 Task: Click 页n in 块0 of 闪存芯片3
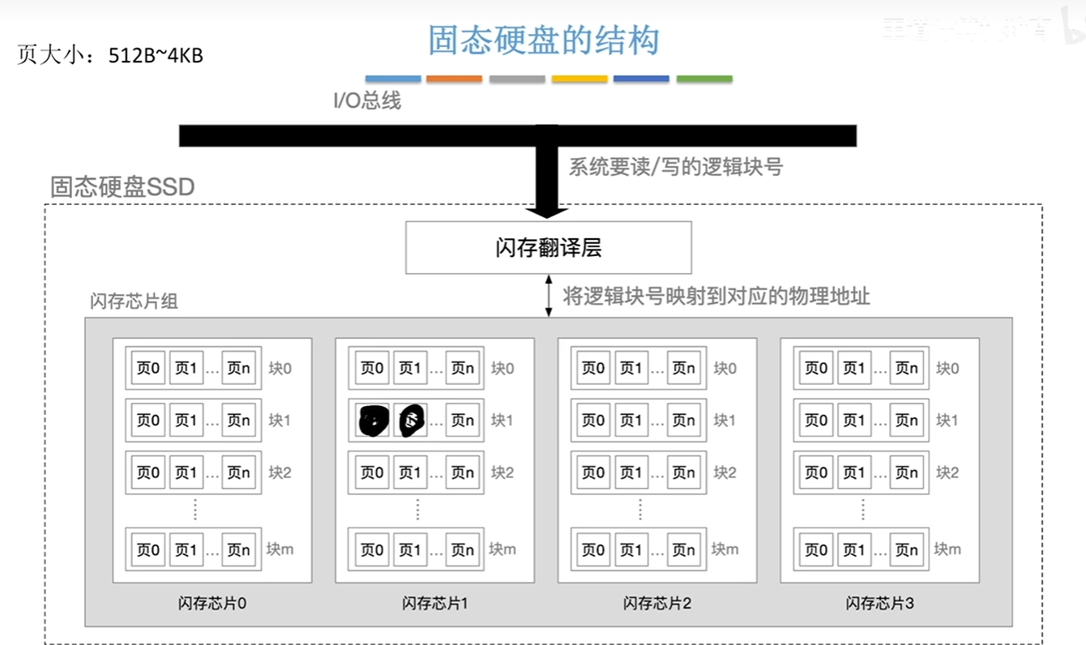906,369
